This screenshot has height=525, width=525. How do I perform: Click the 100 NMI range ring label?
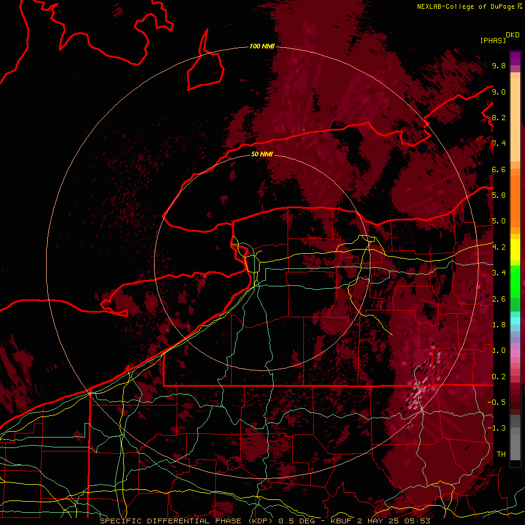point(262,46)
